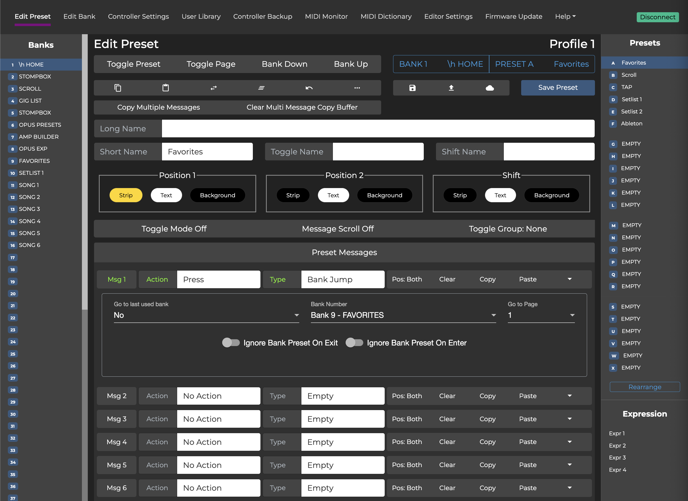The image size is (688, 501).
Task: Click the swap arrows icon
Action: 214,88
